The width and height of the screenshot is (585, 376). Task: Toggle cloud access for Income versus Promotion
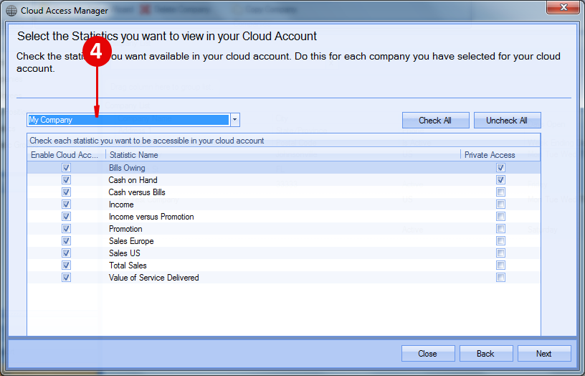67,217
